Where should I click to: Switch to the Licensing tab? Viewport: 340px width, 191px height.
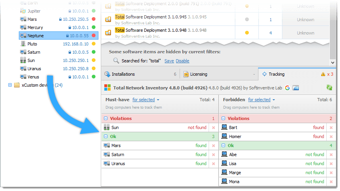click(219, 74)
